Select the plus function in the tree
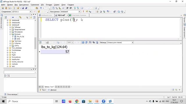This screenshot has width=186, height=104. coord(18,39)
